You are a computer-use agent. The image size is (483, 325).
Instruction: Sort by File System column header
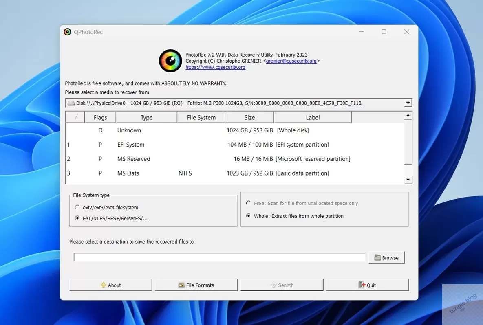click(x=201, y=117)
